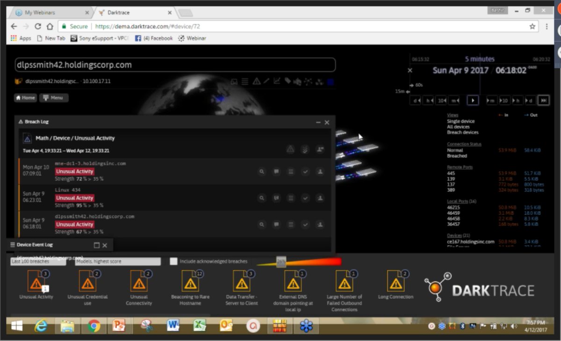Open the Facebook bookmark

tap(154, 38)
